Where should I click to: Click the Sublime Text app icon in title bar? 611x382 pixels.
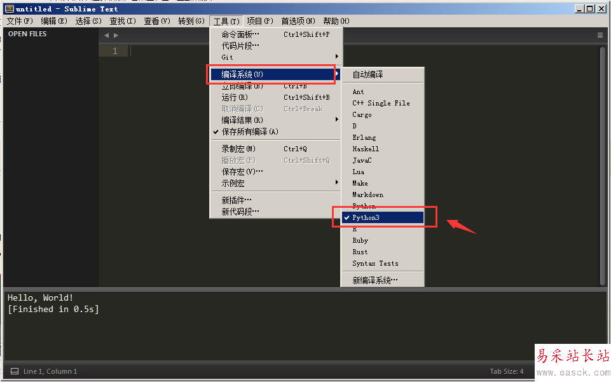(x=10, y=8)
